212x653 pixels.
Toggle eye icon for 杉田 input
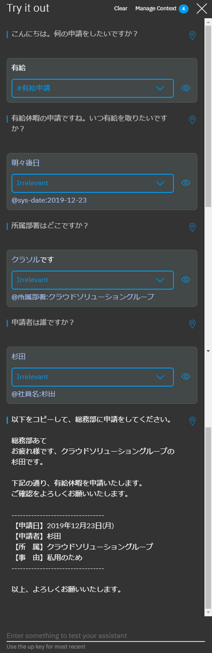coord(186,376)
